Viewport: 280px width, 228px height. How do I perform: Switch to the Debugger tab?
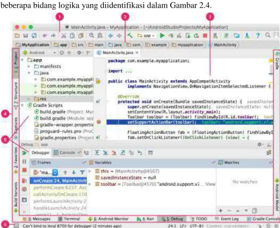tap(41, 153)
